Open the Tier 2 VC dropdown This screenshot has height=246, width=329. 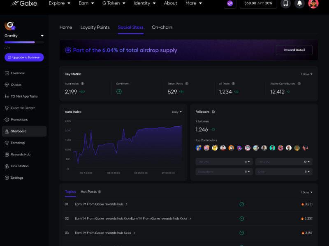click(x=284, y=162)
